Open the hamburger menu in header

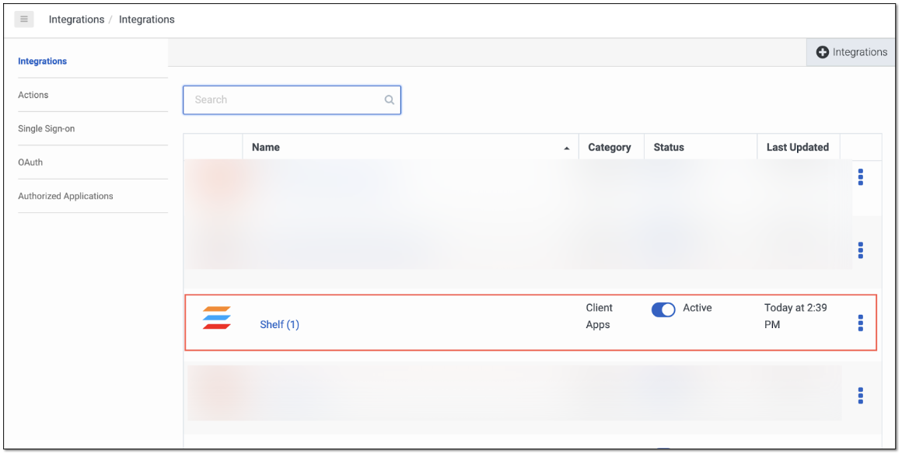23,19
